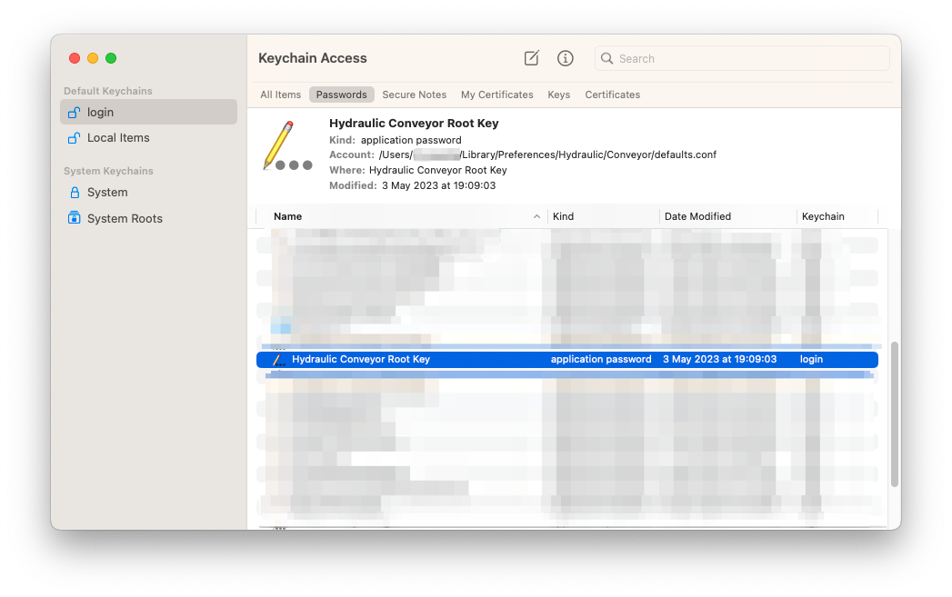Sort list by Kind column header

pos(563,216)
